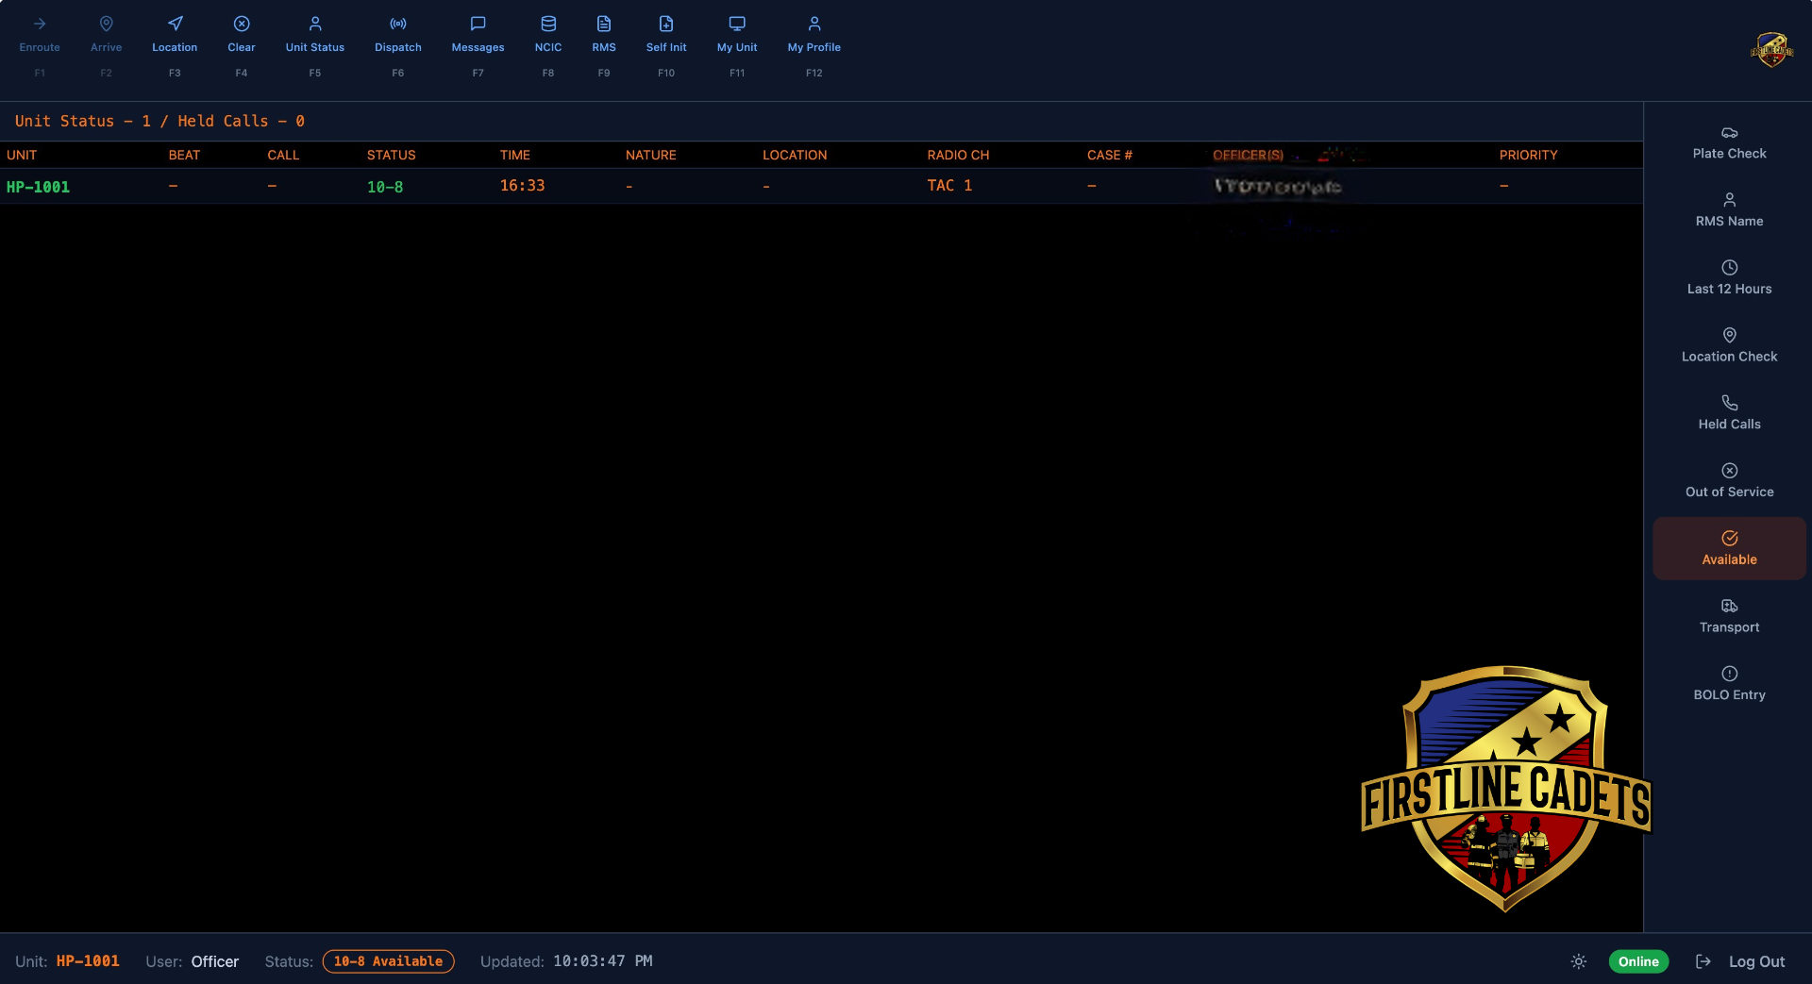Toggle the light/dark theme sun icon
This screenshot has width=1812, height=984.
[x=1579, y=961]
